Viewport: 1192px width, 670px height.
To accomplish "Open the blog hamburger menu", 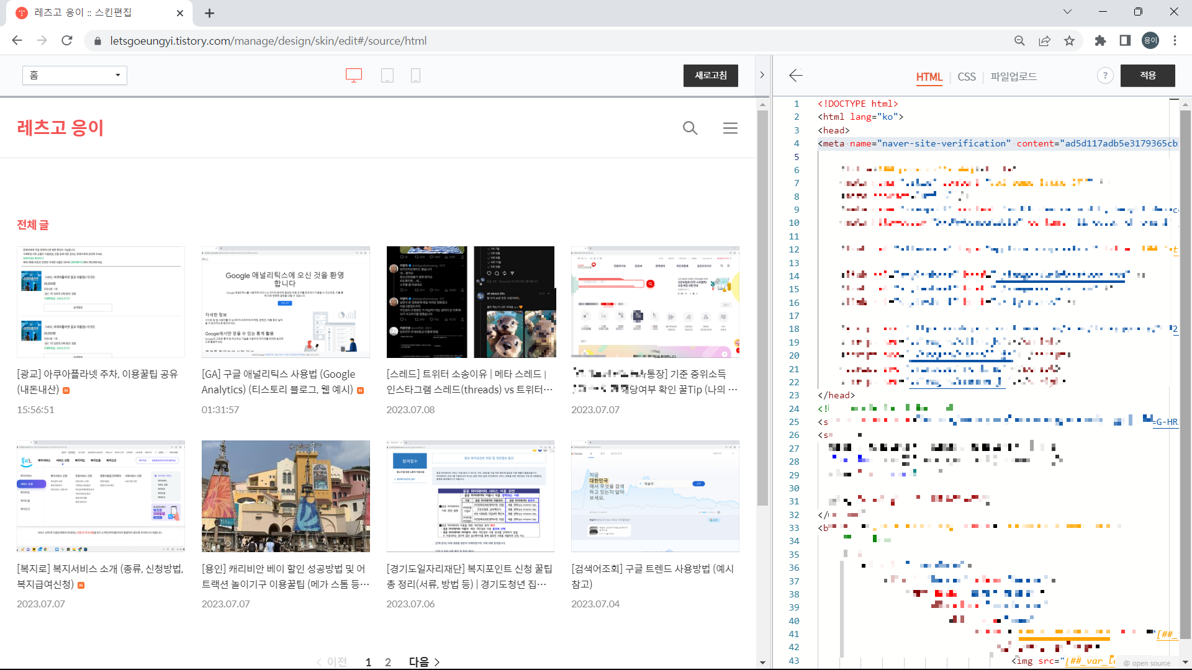I will pyautogui.click(x=730, y=128).
